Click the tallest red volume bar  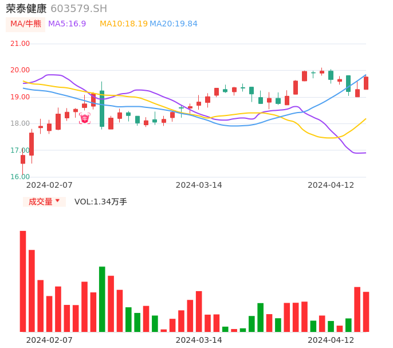pos(23,281)
